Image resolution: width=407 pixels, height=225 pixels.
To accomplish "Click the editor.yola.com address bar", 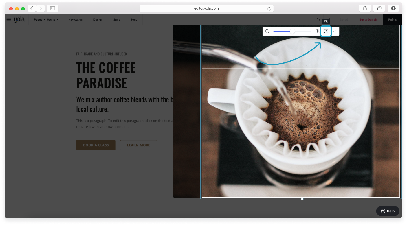I will click(206, 9).
